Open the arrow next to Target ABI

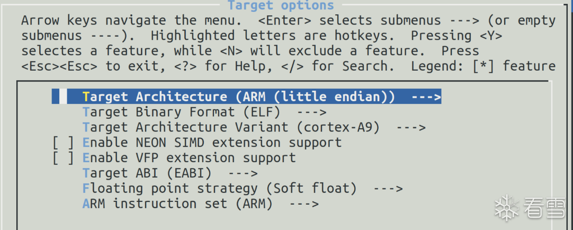[243, 173]
